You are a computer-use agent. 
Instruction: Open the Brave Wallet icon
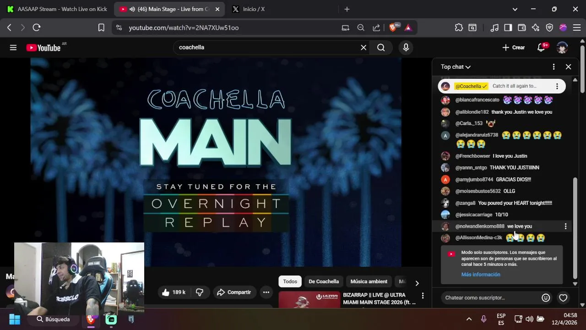point(521,27)
